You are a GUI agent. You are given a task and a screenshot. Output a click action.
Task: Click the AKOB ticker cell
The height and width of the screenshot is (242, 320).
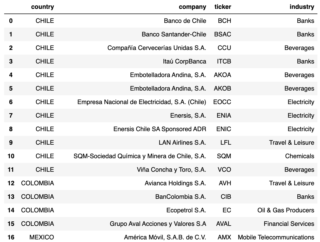(222, 88)
